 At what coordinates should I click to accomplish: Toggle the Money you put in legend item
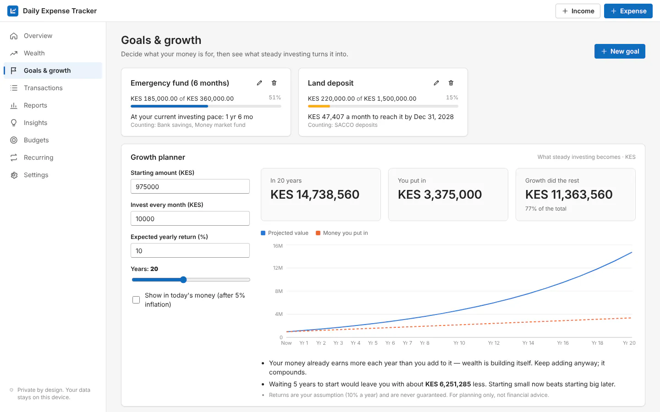tap(342, 233)
